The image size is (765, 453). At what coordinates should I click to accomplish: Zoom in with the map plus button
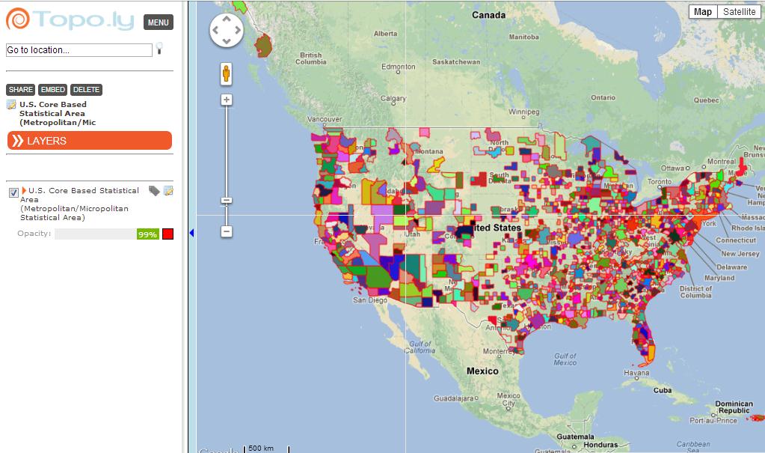227,100
